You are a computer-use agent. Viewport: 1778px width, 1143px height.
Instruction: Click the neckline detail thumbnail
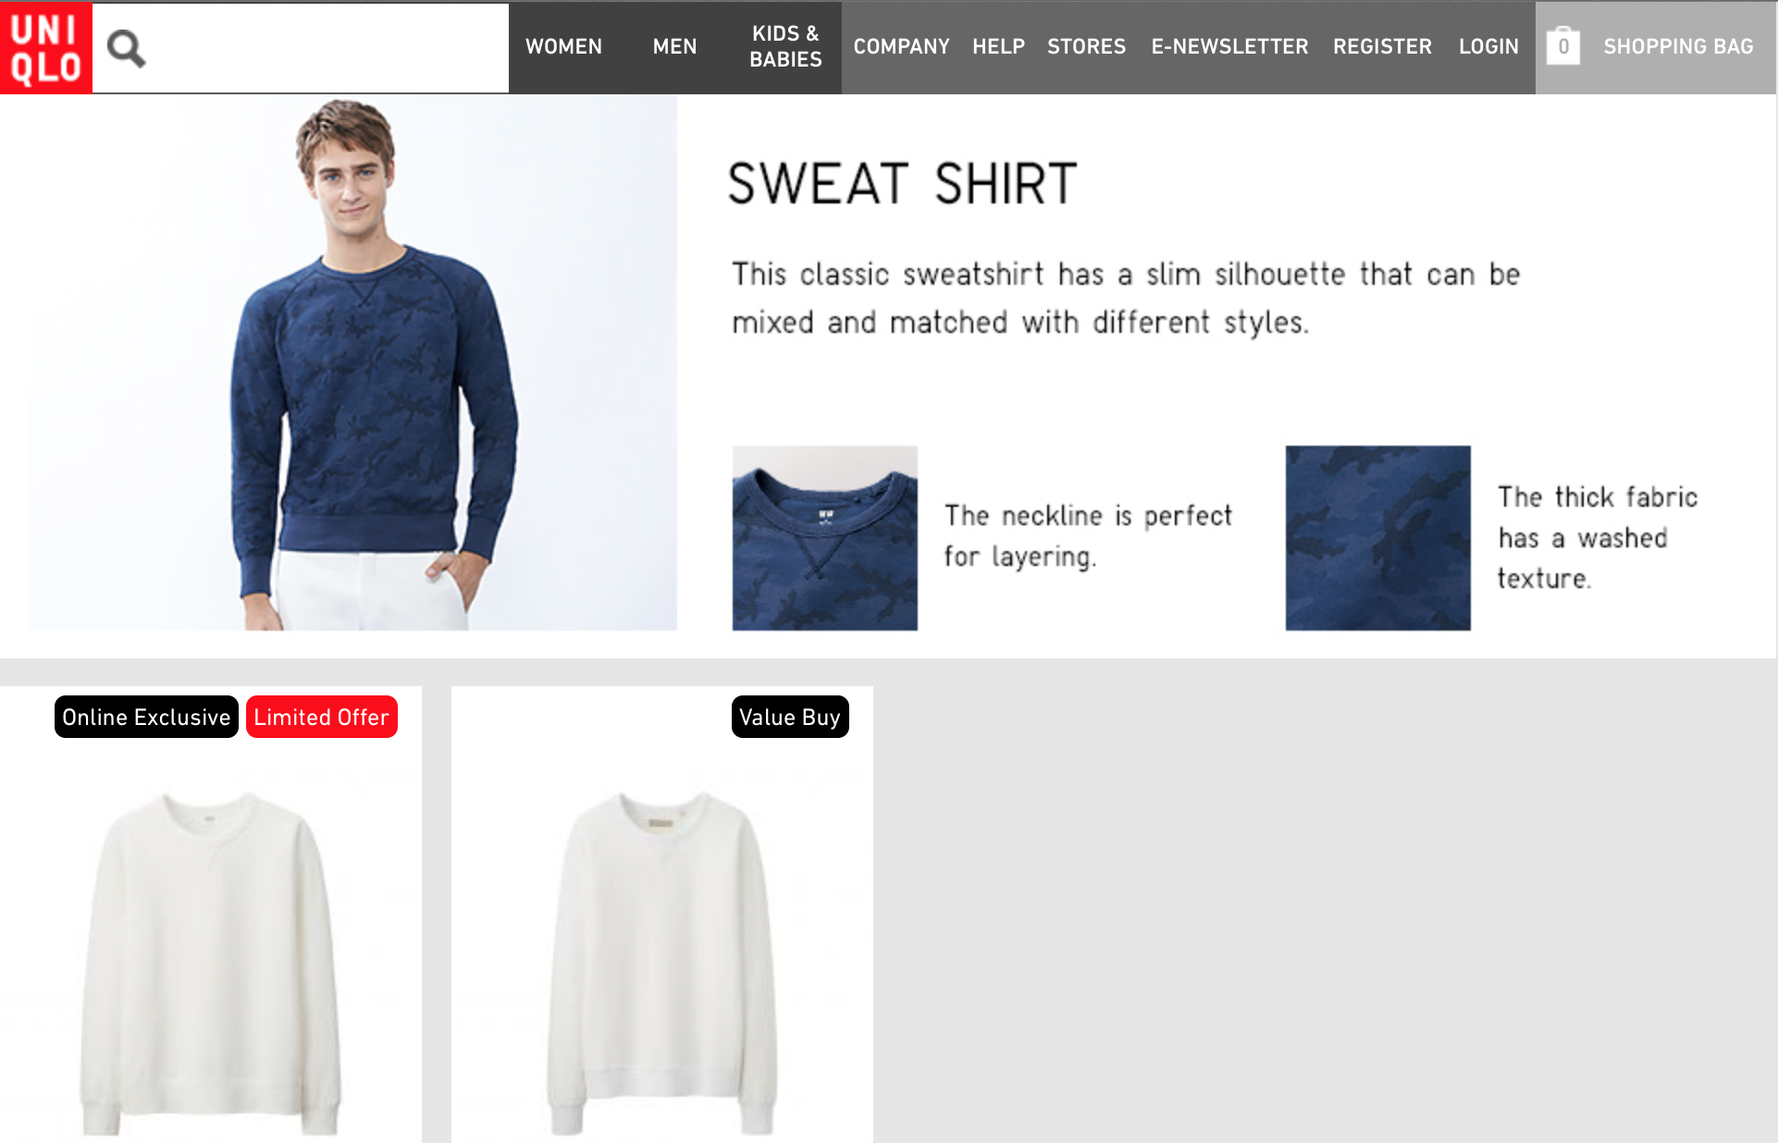(825, 538)
